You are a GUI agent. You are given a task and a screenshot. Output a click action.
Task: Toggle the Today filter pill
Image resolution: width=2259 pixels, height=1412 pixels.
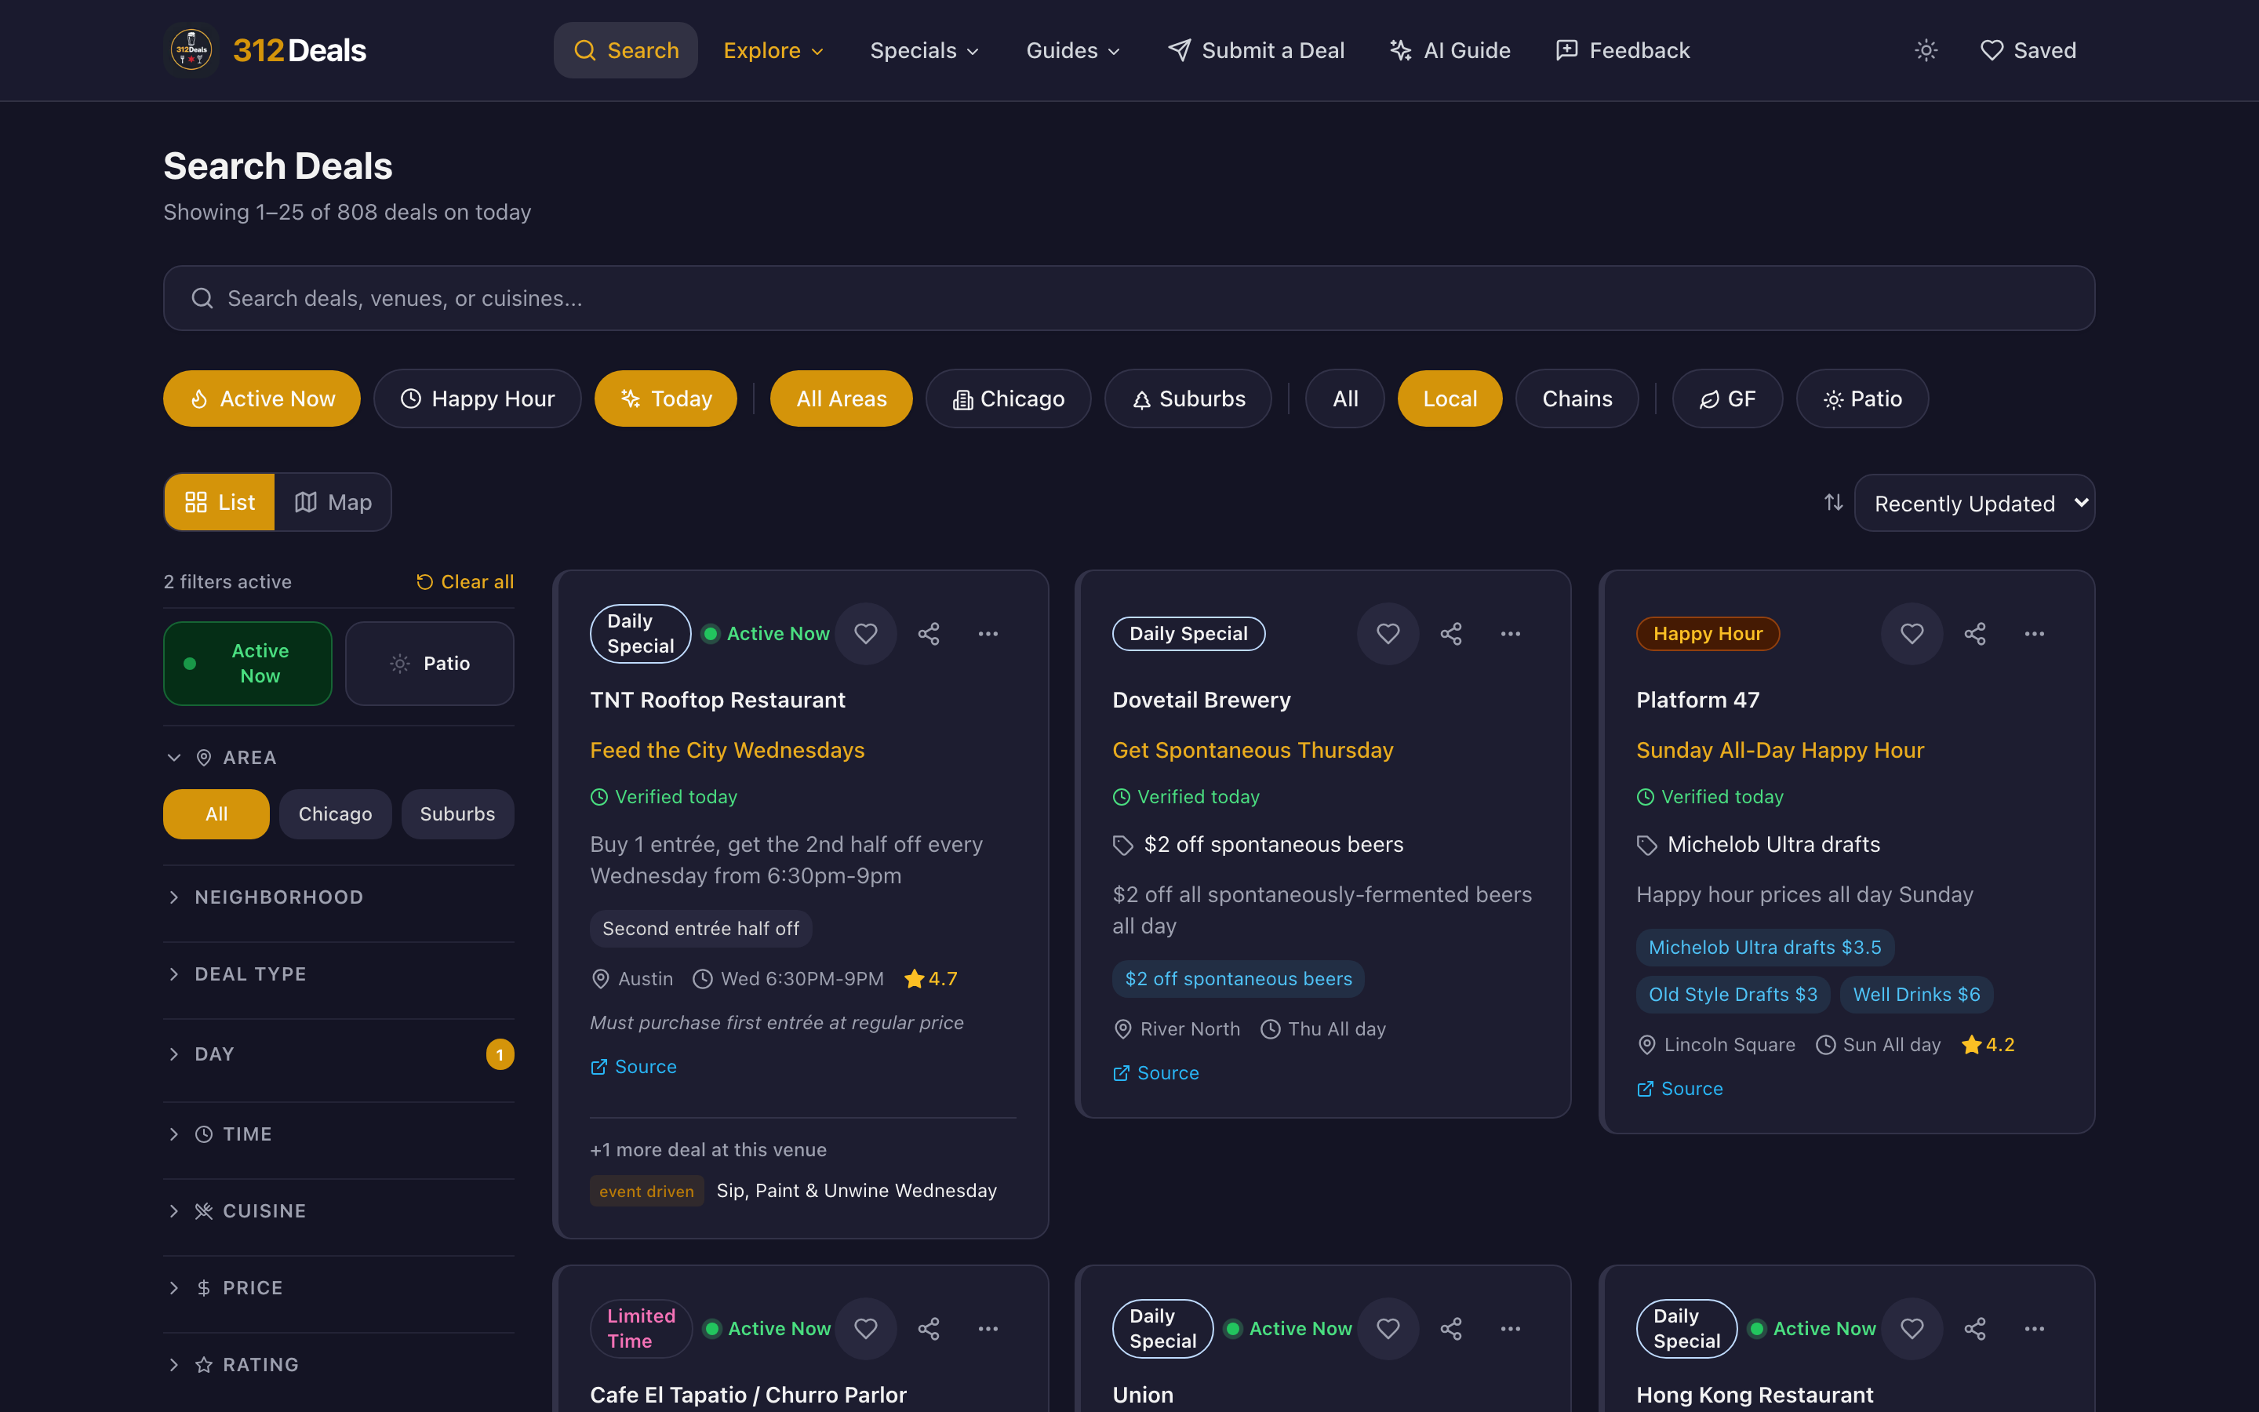pos(666,398)
